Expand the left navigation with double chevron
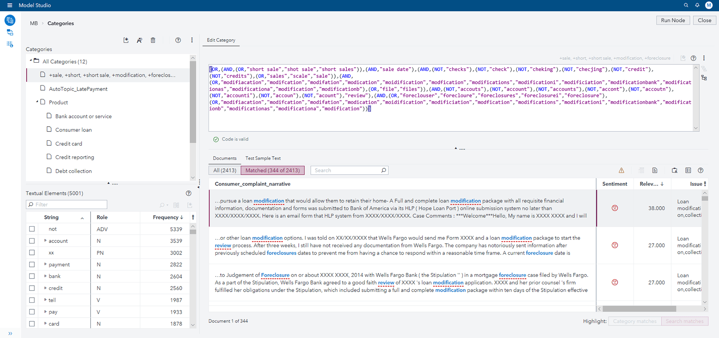Image resolution: width=719 pixels, height=338 pixels. point(10,333)
